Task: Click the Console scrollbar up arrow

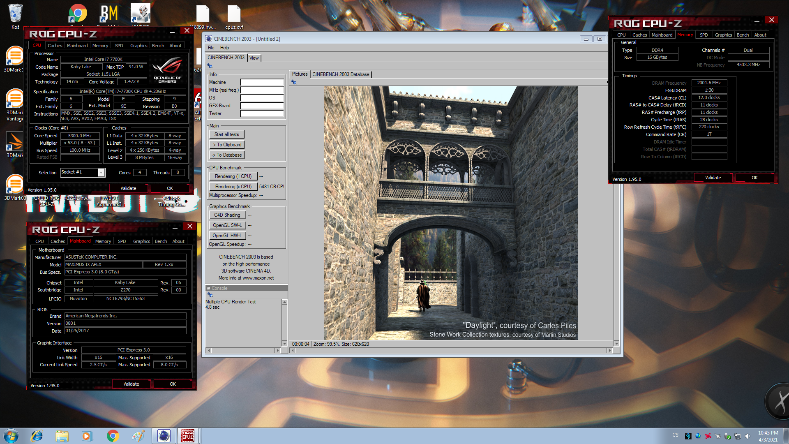Action: [x=284, y=302]
